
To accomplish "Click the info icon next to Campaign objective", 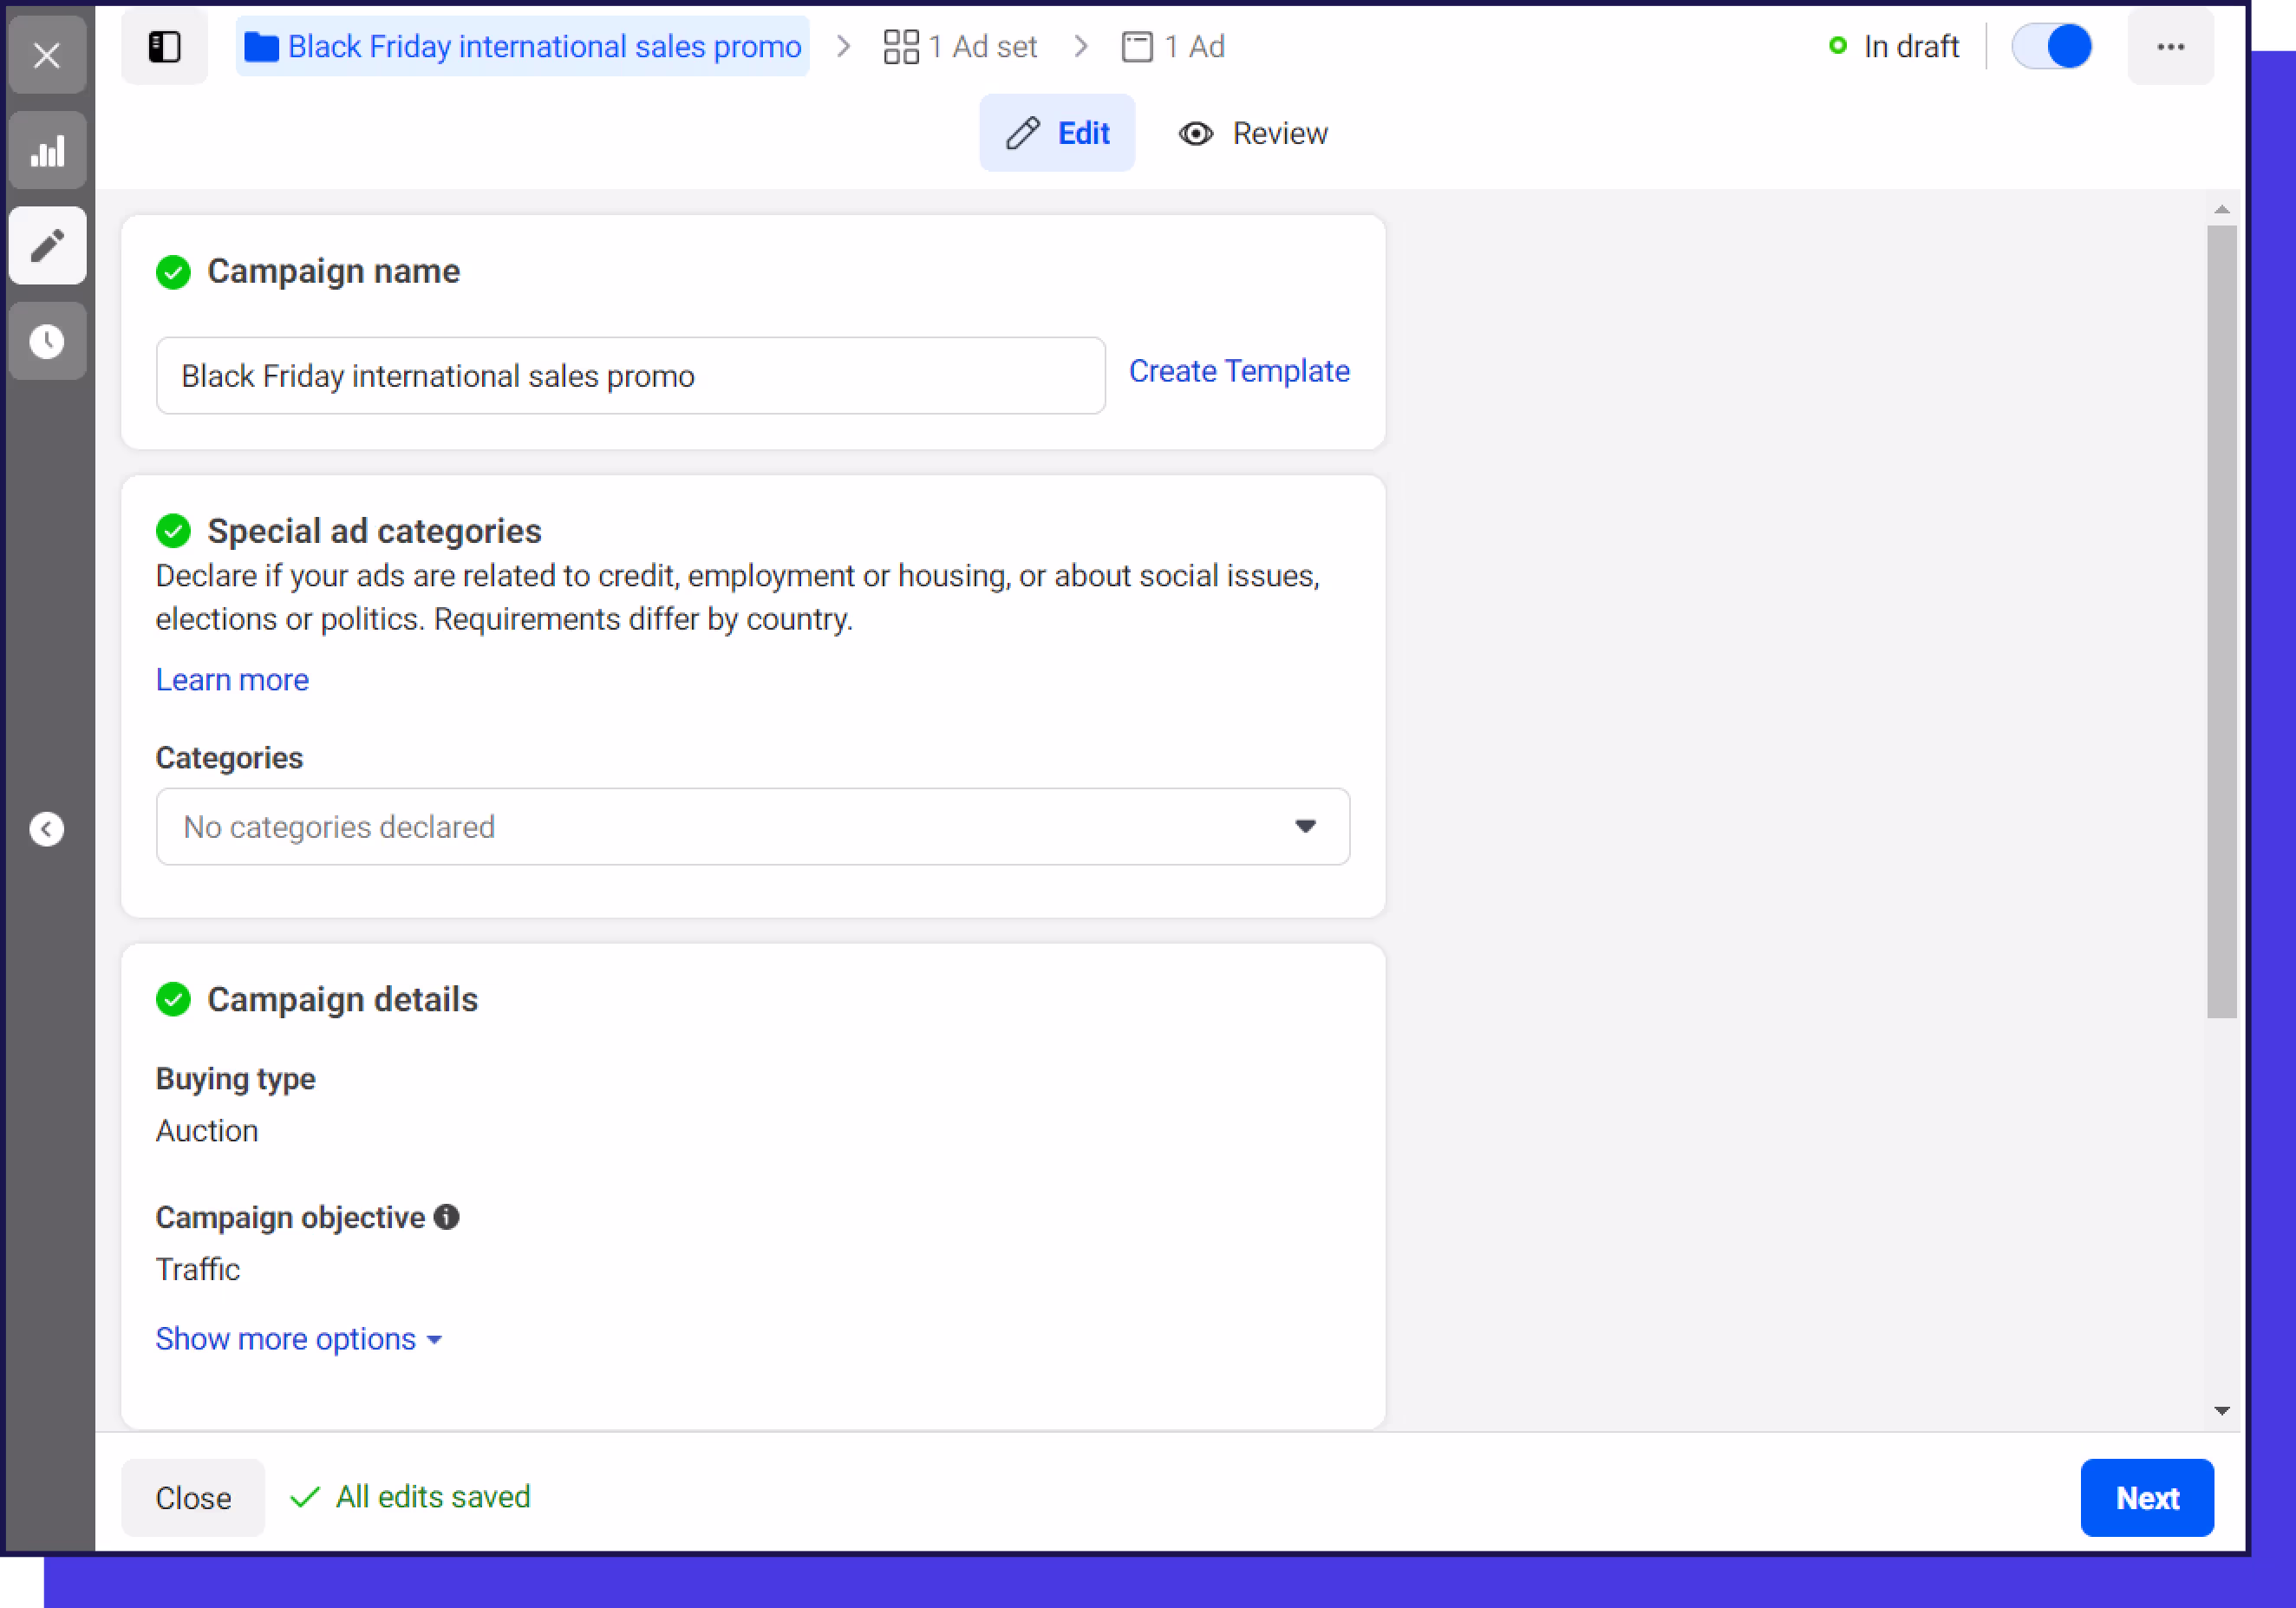I will 447,1217.
